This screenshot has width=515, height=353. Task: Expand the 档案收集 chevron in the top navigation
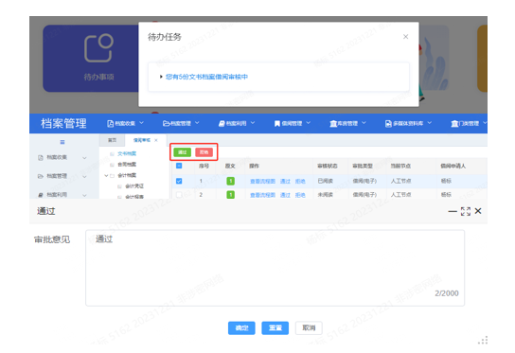click(x=142, y=123)
